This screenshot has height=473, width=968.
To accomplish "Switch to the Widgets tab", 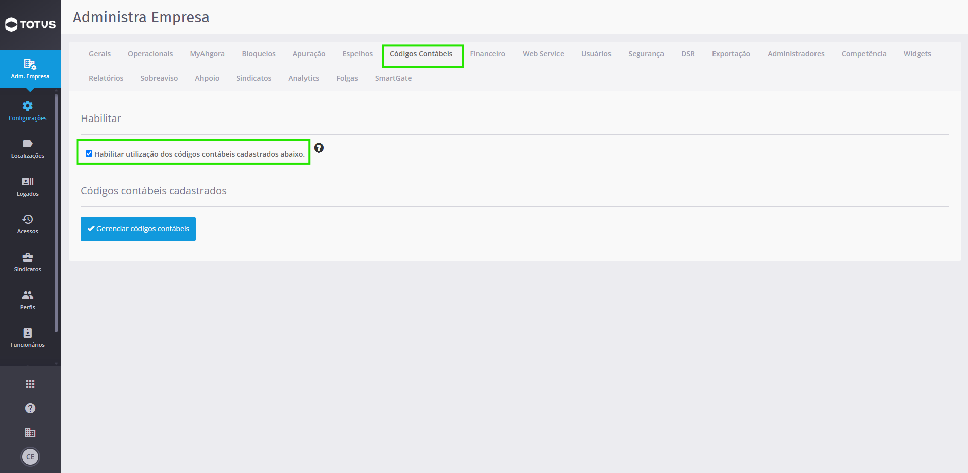I will click(917, 54).
